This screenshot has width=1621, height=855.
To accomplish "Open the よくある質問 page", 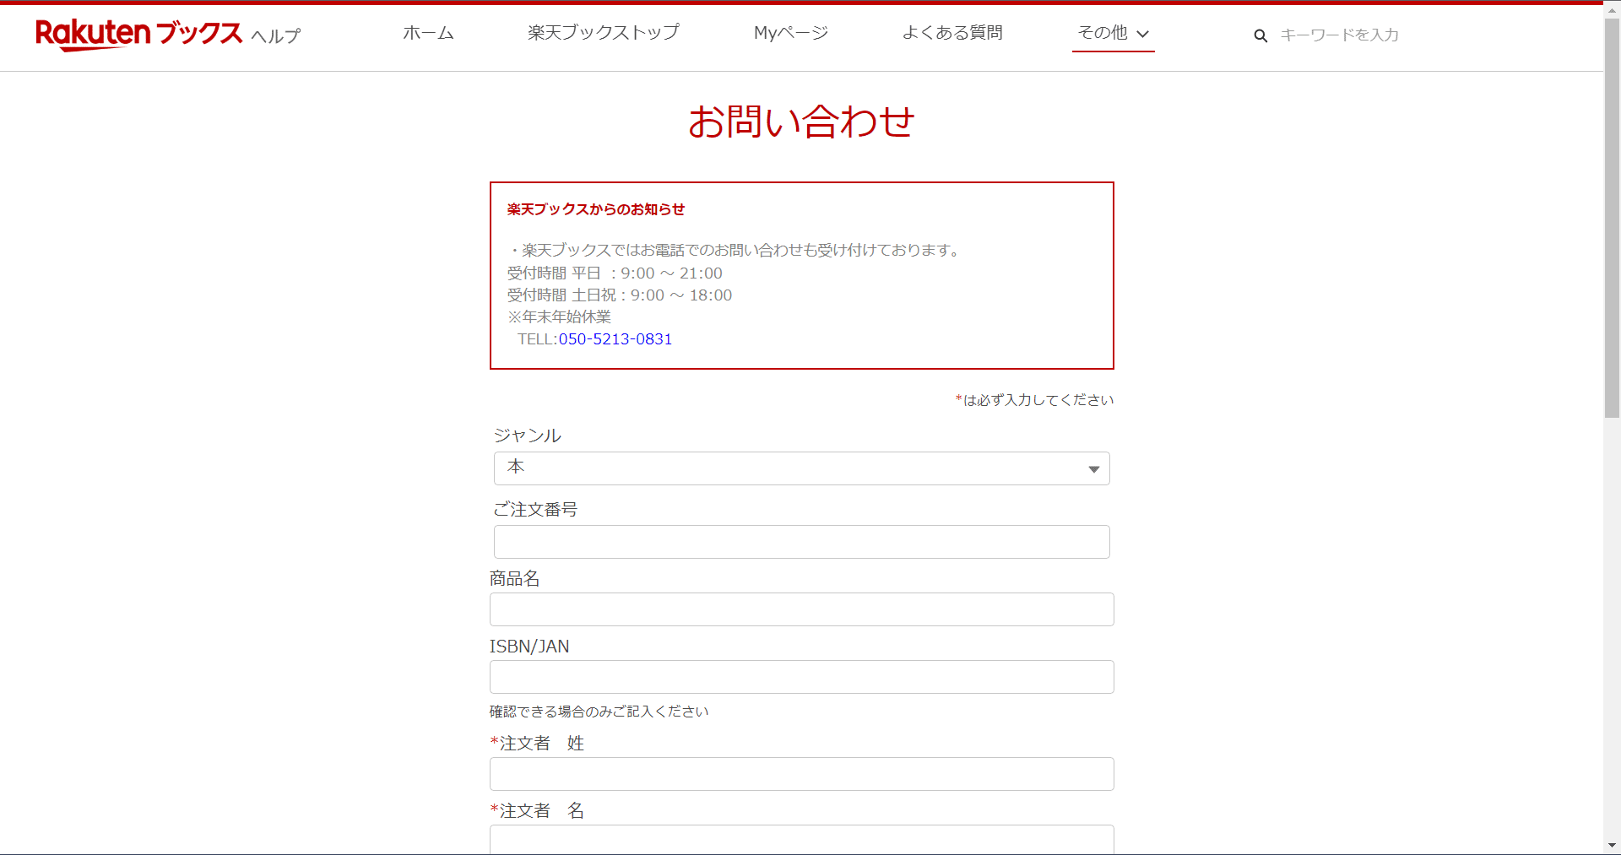I will click(x=952, y=32).
